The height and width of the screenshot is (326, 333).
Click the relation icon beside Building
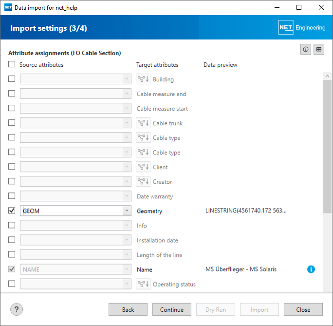[143, 79]
